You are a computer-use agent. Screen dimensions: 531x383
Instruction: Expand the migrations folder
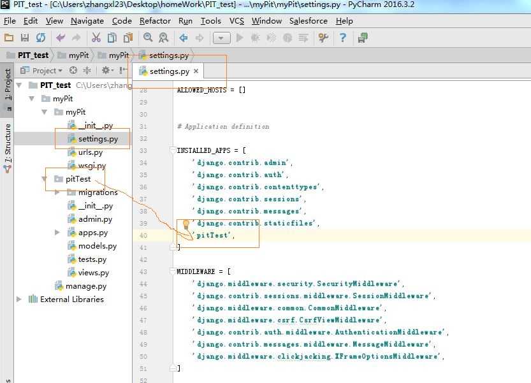click(57, 192)
